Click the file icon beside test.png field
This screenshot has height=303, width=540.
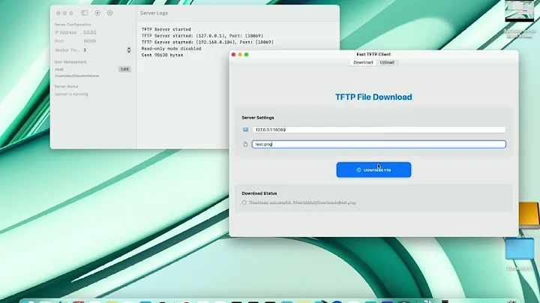(x=245, y=144)
